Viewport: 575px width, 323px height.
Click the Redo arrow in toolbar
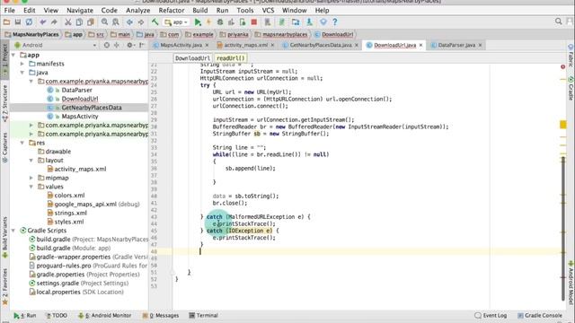tap(54, 22)
